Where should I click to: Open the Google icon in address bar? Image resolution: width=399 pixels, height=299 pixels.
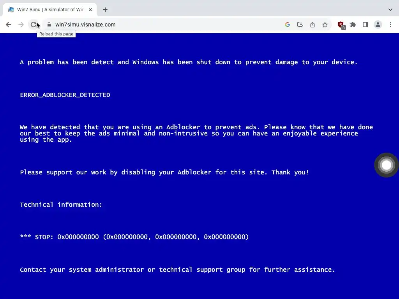pyautogui.click(x=288, y=25)
